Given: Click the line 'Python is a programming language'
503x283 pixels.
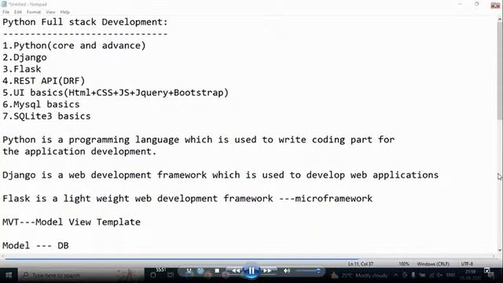Looking at the screenshot, I should click(x=199, y=140).
